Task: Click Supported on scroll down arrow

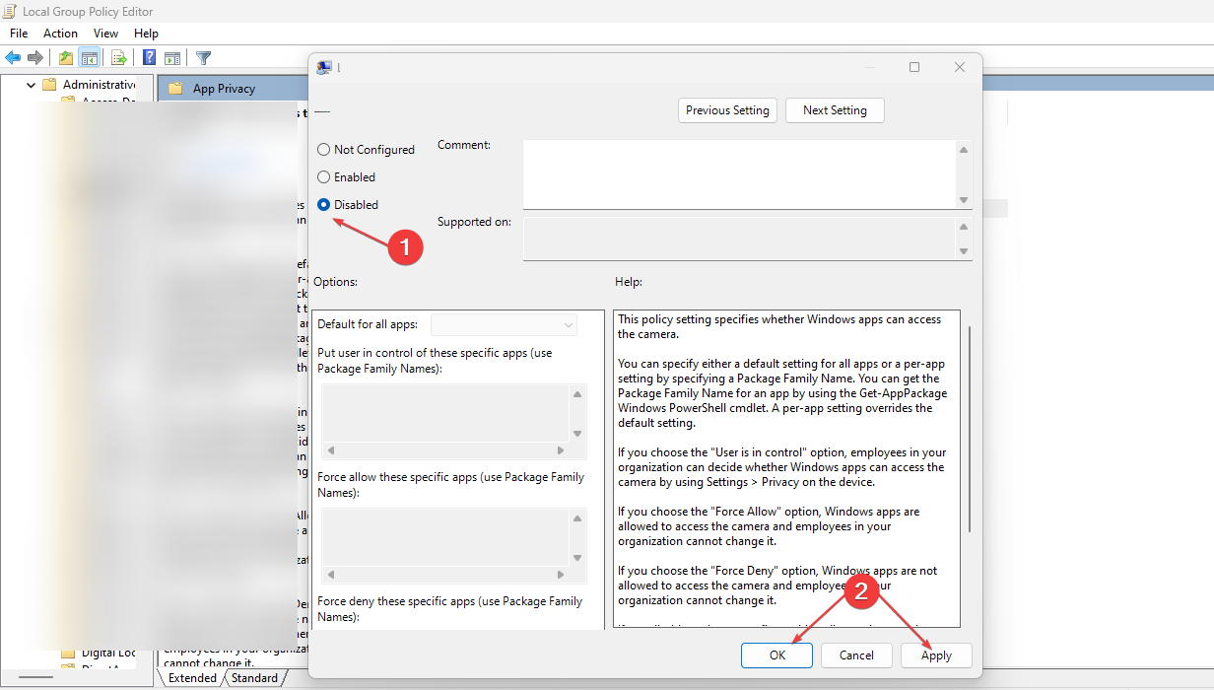Action: [x=964, y=251]
